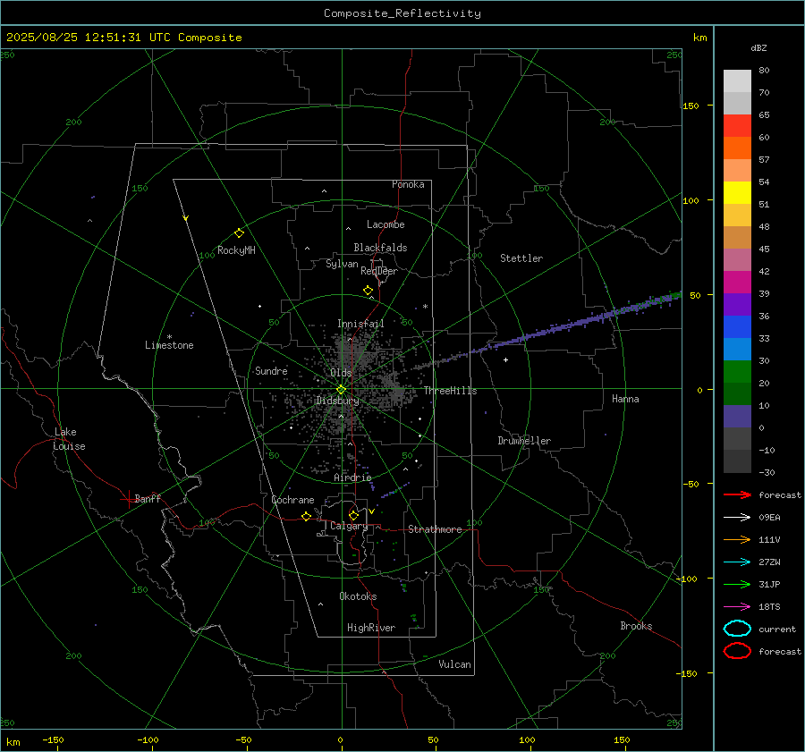Click the ThreeHills label
Image resolution: width=805 pixels, height=752 pixels.
[450, 391]
